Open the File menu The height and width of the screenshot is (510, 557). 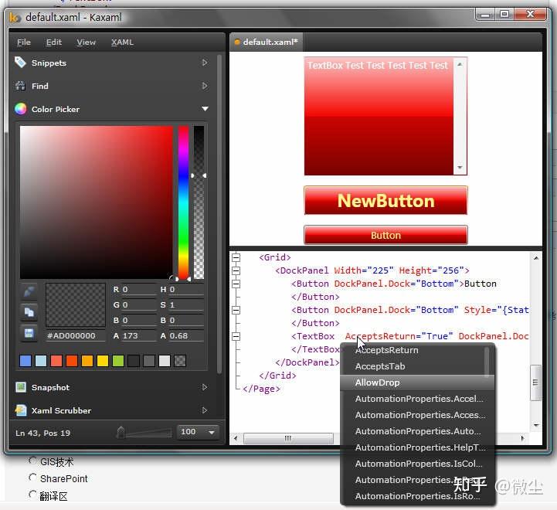(24, 42)
